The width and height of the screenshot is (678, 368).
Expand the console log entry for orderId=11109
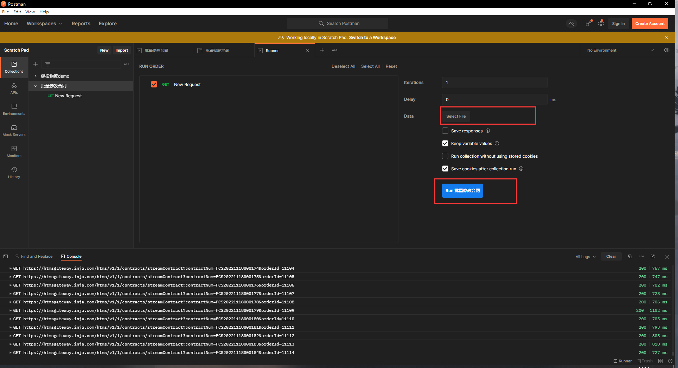coord(11,310)
